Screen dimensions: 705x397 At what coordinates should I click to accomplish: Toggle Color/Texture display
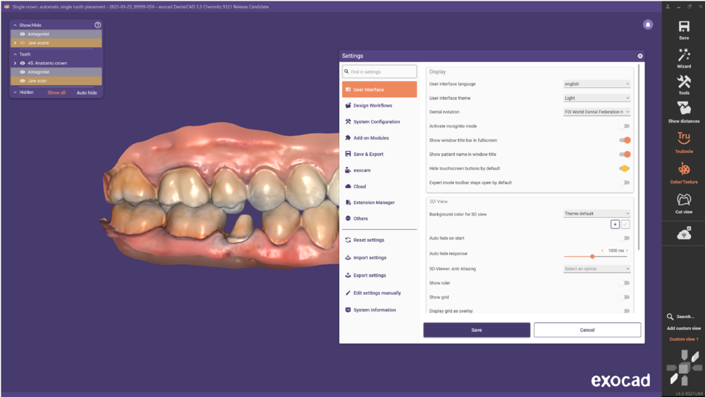point(684,169)
